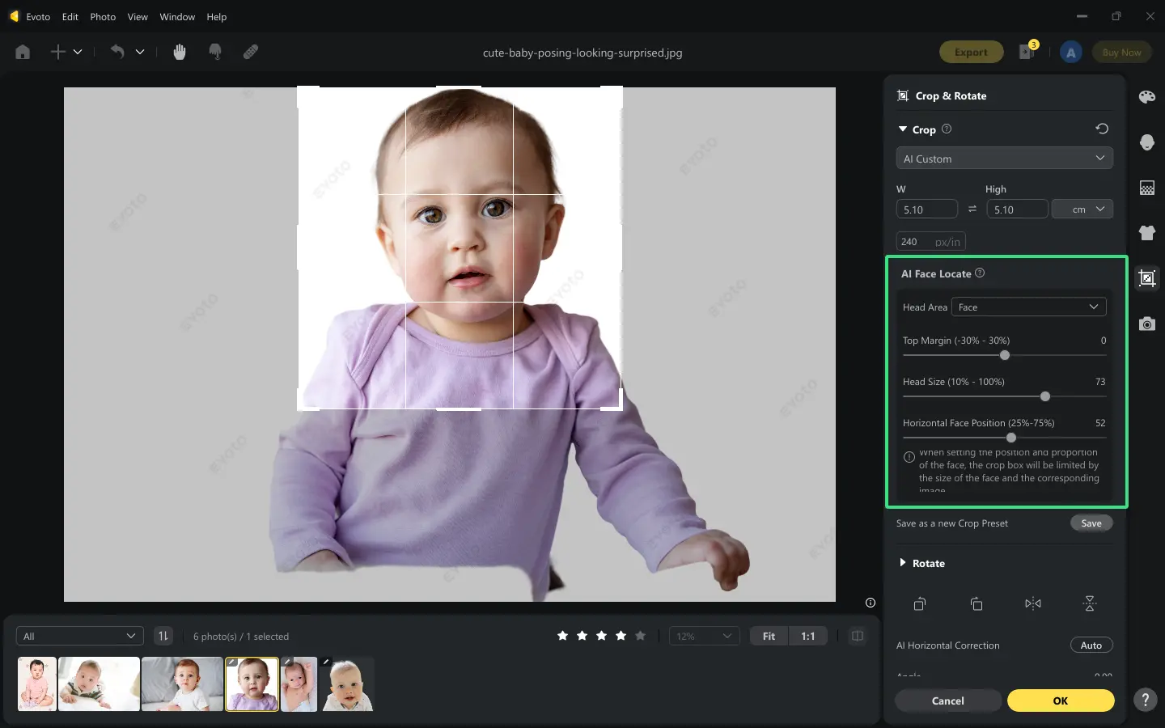Image resolution: width=1165 pixels, height=728 pixels.
Task: Click the flip horizontal icon under Rotate
Action: click(1033, 603)
